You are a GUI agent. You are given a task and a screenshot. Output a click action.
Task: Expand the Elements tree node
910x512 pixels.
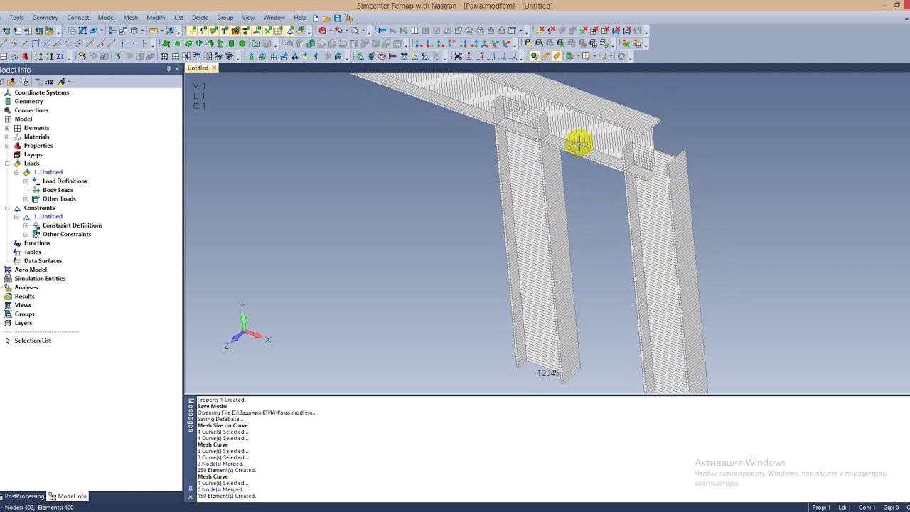tap(8, 128)
